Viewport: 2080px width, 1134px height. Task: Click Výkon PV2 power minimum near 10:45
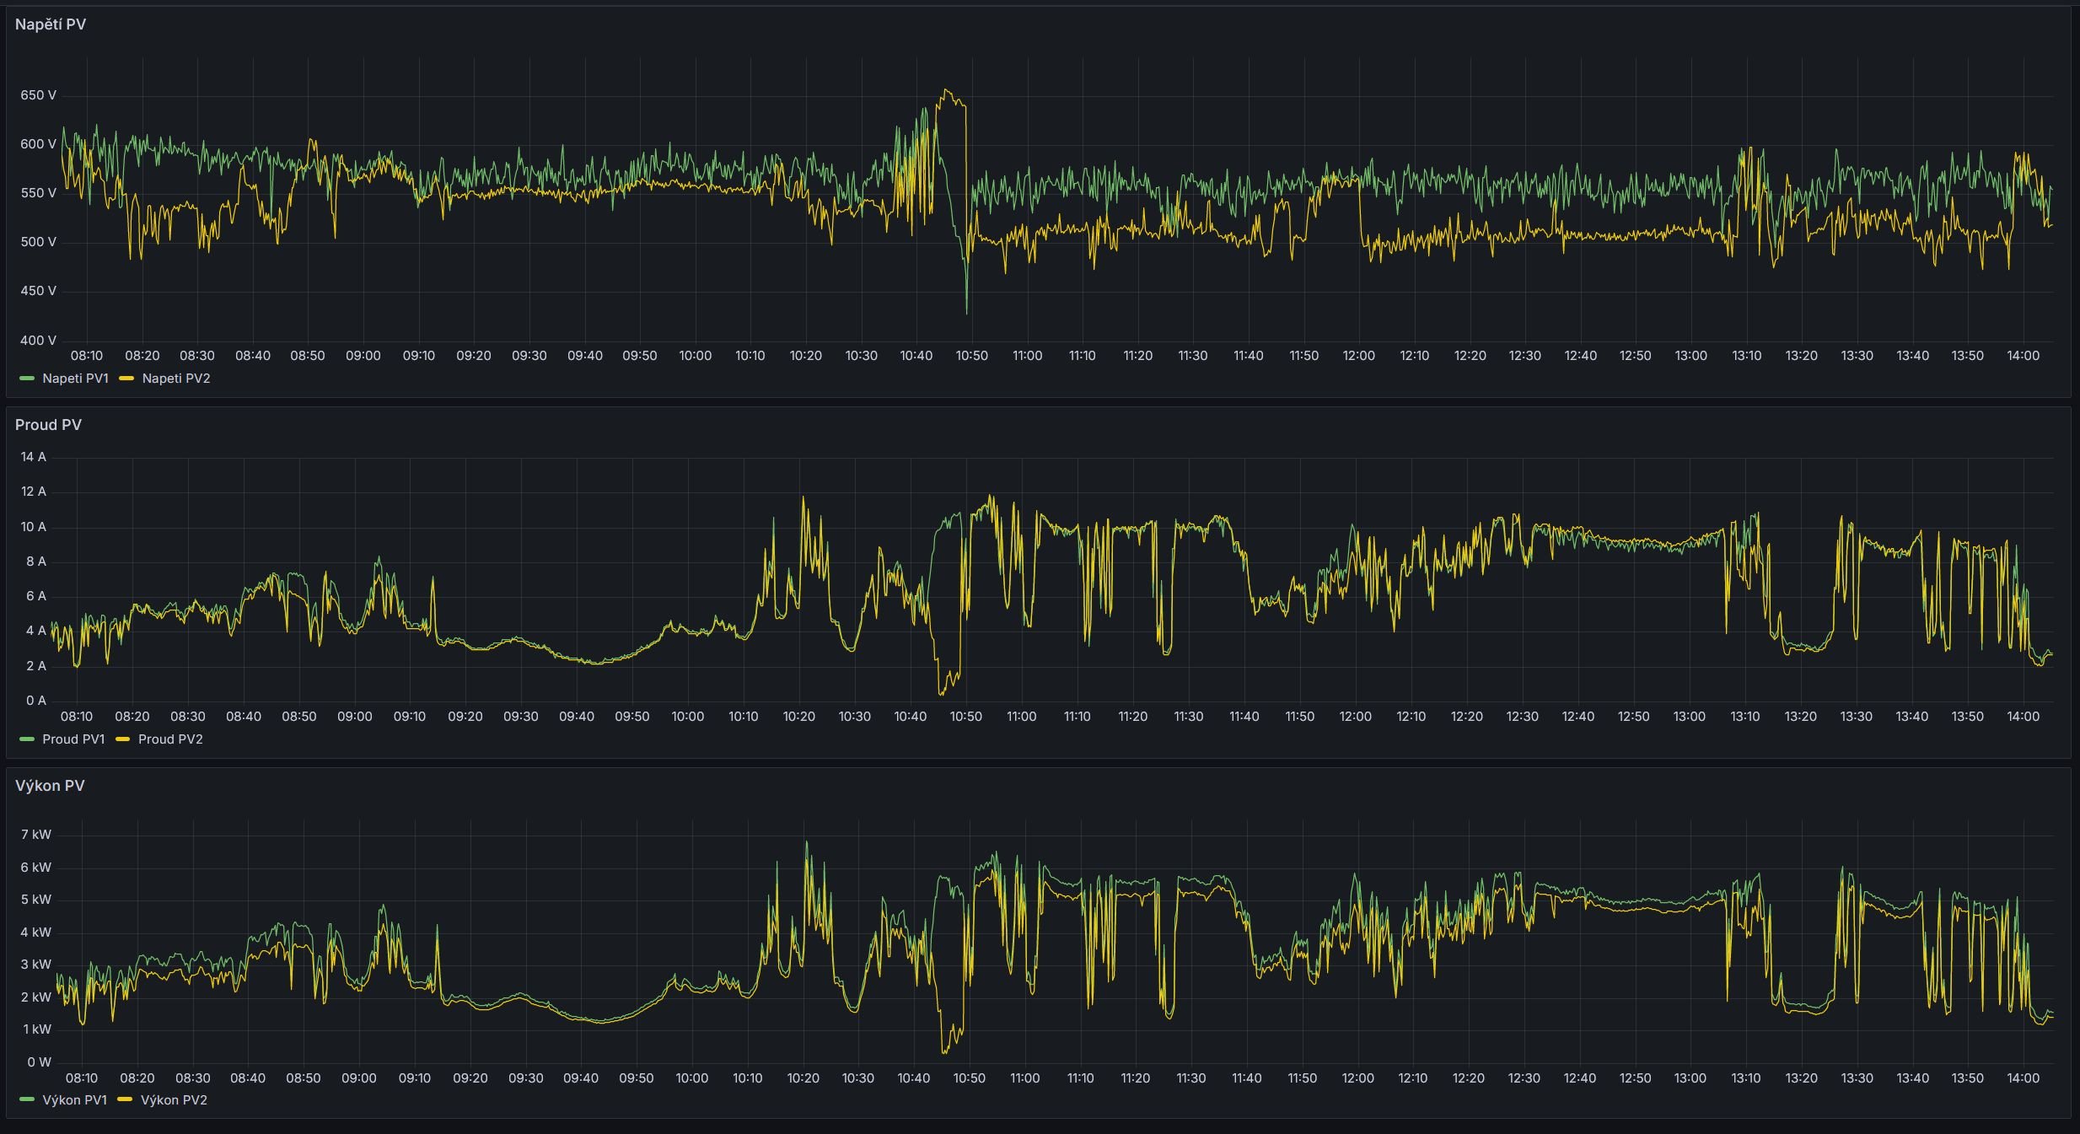[x=943, y=1052]
